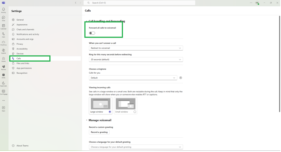The image size is (281, 152).
Task: Click the Small window layout thumbnail
Action: pyautogui.click(x=125, y=104)
